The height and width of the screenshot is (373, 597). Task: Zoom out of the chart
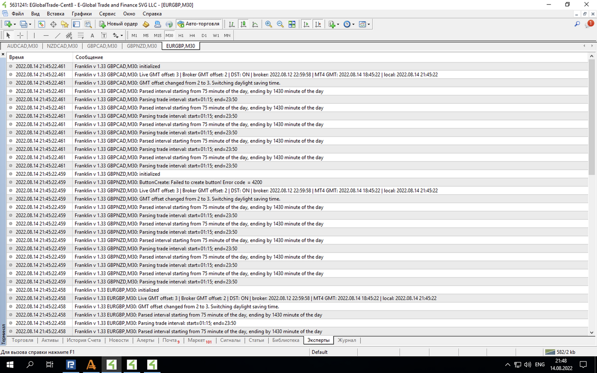(x=280, y=24)
